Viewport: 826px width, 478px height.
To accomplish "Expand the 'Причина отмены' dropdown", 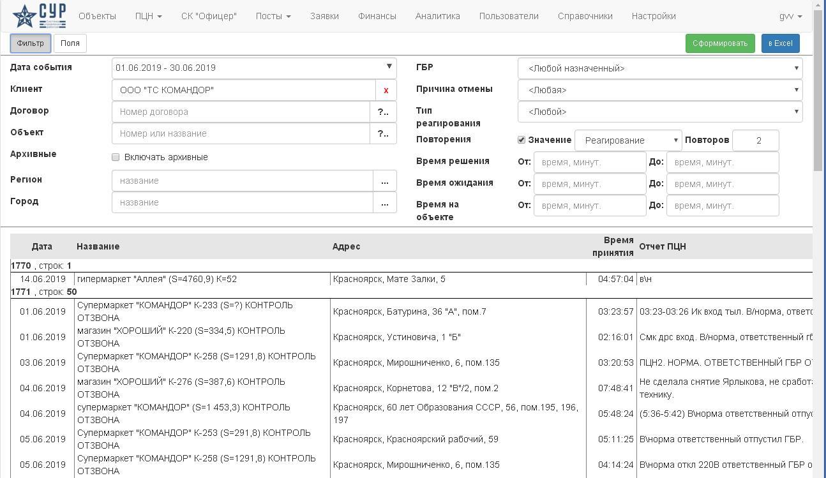I will 660,90.
